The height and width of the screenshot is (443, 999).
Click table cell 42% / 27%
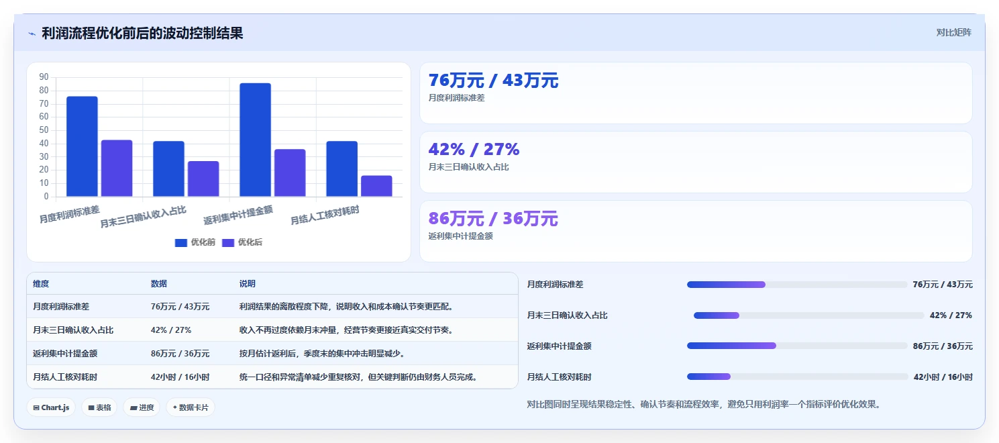click(171, 330)
